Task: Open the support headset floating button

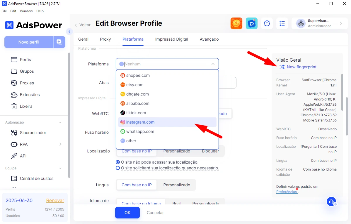Action: coord(332,202)
